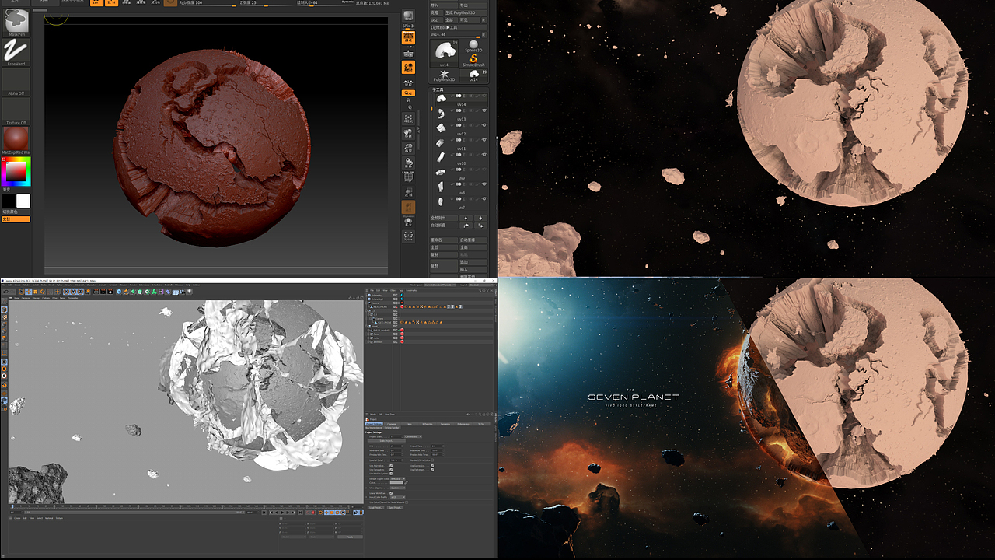Toggle the orange Persp (透视) button

(x=408, y=37)
